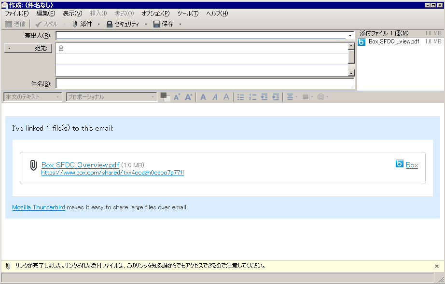
Task: Click into the 宛先 address field
Action: click(206, 48)
